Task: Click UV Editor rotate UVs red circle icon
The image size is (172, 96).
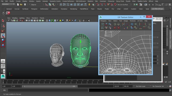Action: point(115,28)
